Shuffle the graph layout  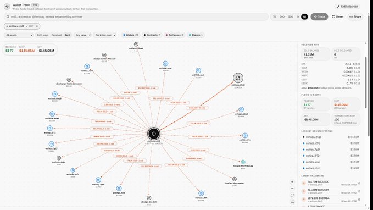(292, 202)
